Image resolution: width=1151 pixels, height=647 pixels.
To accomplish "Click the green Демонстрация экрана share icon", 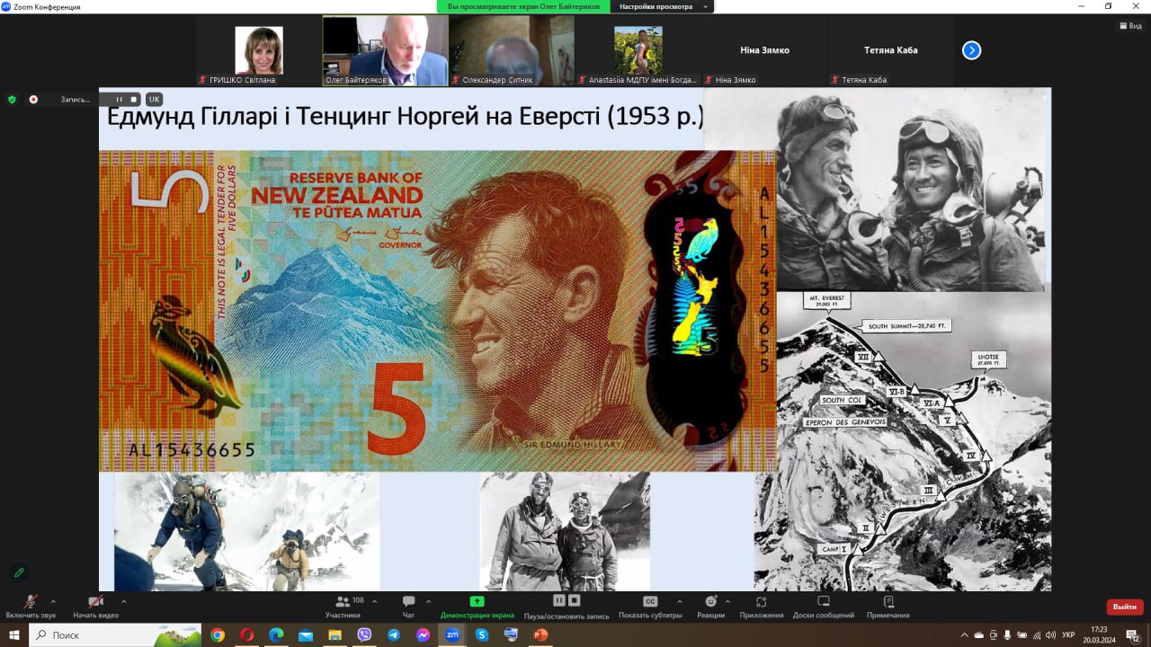I will 477,601.
